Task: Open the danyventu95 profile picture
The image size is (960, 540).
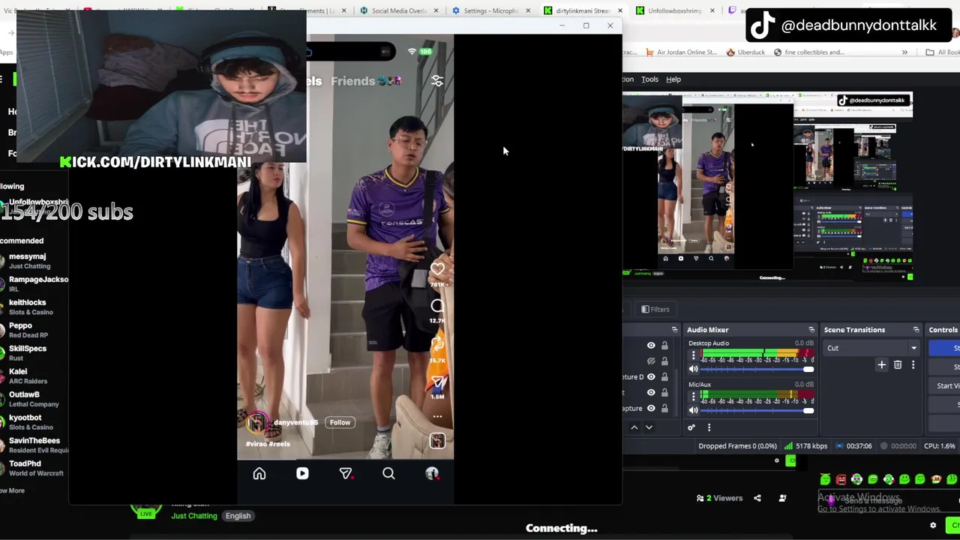Action: pyautogui.click(x=257, y=423)
